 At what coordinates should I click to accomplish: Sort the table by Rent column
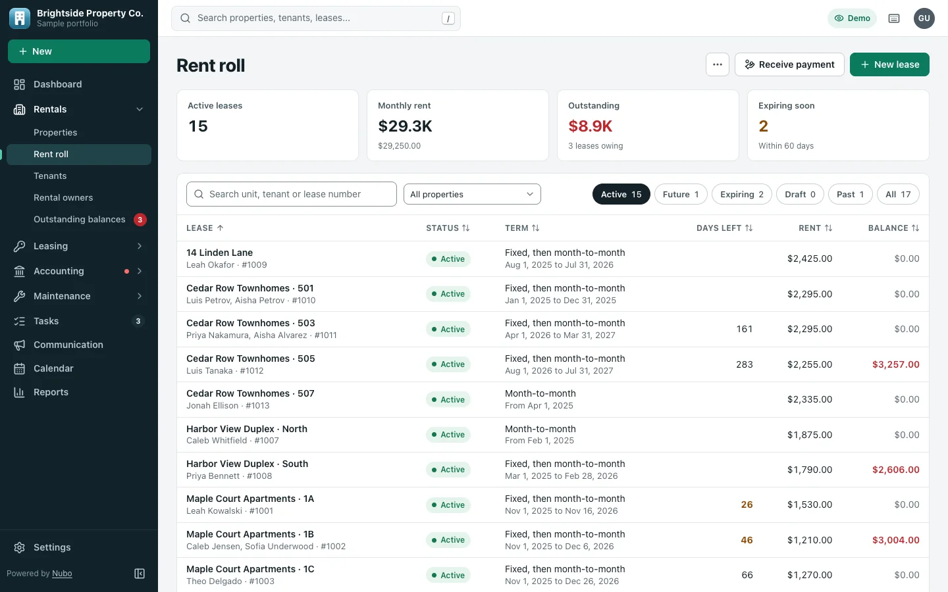point(815,228)
